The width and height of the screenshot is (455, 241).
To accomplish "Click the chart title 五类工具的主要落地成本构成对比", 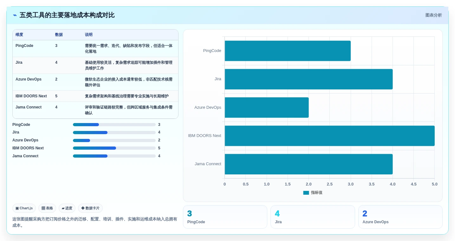I will [67, 15].
